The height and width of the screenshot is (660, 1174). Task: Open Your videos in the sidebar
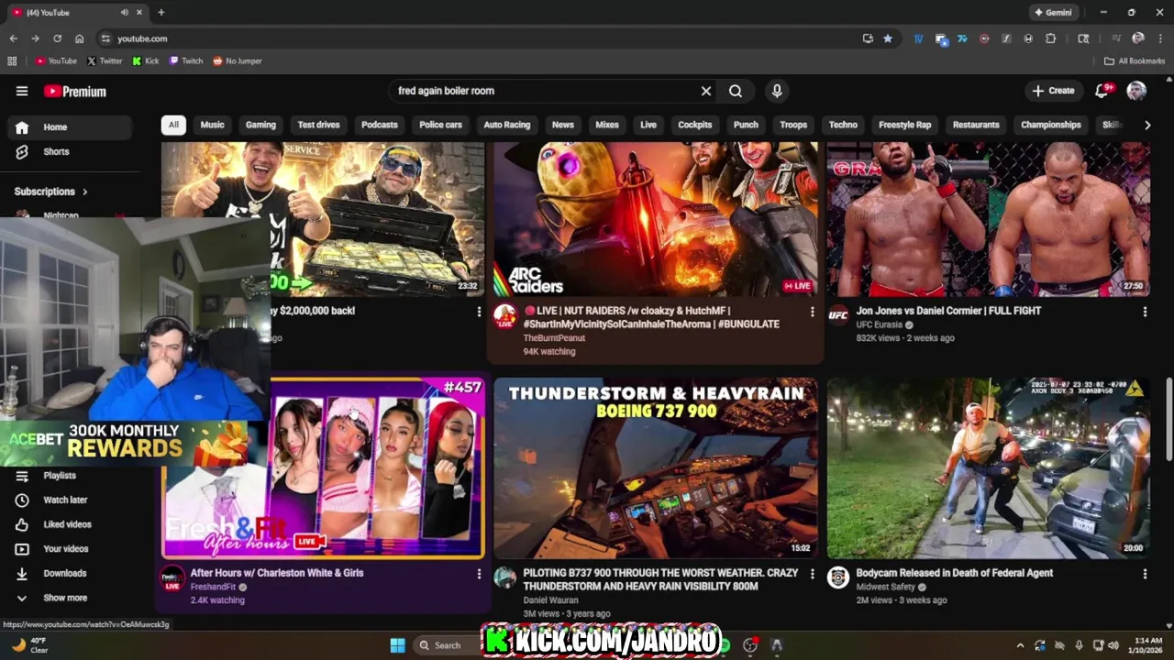[68, 548]
